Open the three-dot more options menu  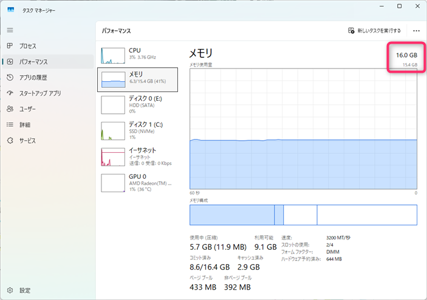click(x=416, y=30)
